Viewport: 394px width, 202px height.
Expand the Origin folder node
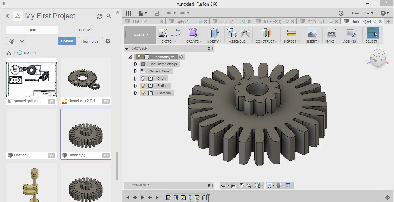click(136, 78)
